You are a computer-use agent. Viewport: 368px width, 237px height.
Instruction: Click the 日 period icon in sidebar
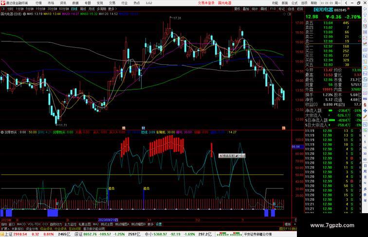coord(365,165)
